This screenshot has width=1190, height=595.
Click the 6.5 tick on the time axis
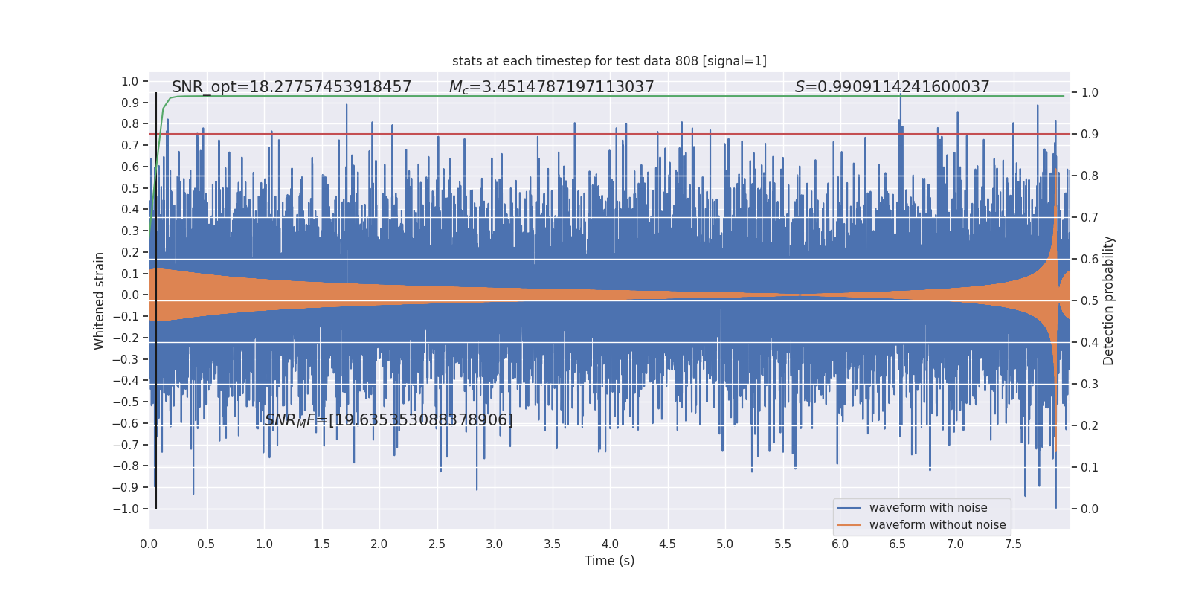point(898,544)
